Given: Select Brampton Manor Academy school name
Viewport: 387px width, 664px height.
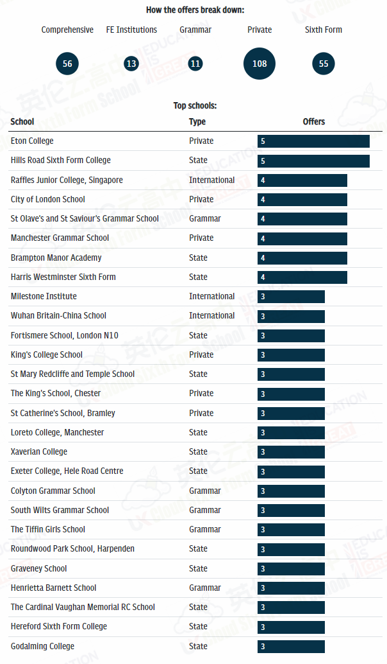Looking at the screenshot, I should point(56,258).
